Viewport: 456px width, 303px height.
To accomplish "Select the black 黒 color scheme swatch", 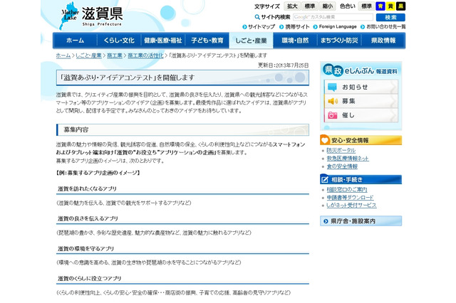I will [400, 6].
